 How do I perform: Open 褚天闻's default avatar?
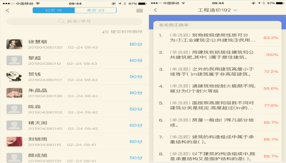14,125
